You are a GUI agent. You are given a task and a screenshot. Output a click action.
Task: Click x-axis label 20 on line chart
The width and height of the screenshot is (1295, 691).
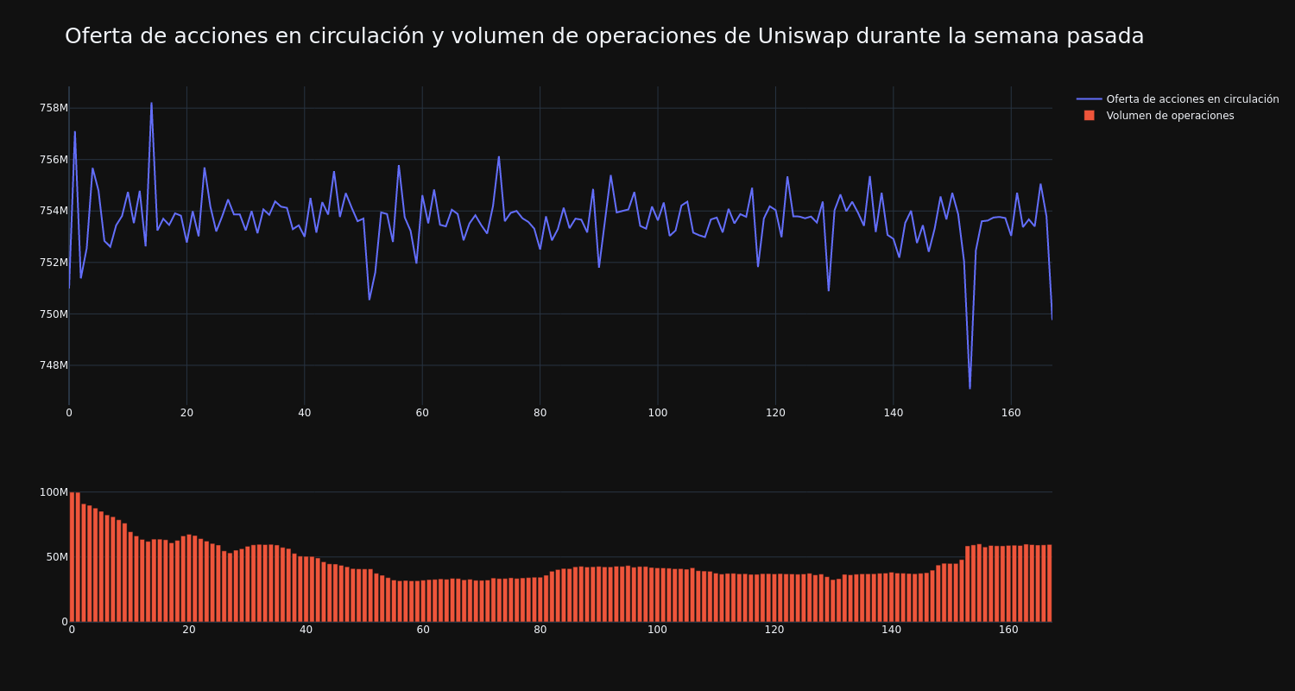pos(186,413)
